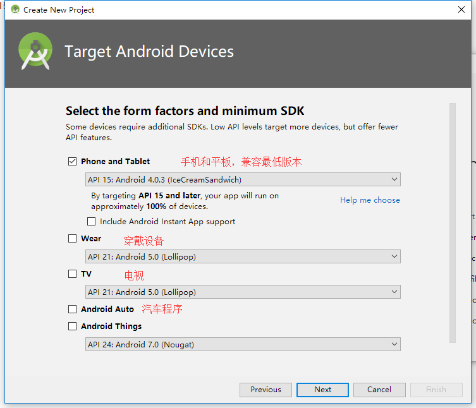Click the Android Studio icon in title bar
476x408 pixels.
tap(15, 9)
